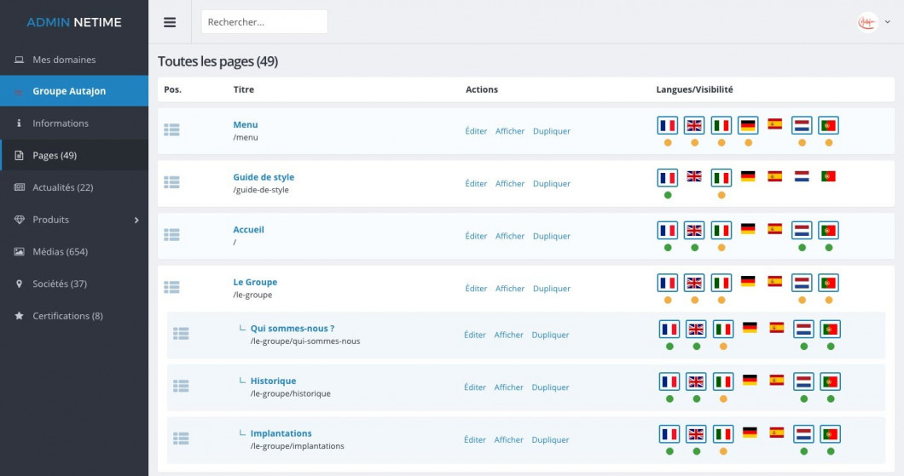Click the Langues/Visibilité column header
The height and width of the screenshot is (476, 904).
[694, 89]
